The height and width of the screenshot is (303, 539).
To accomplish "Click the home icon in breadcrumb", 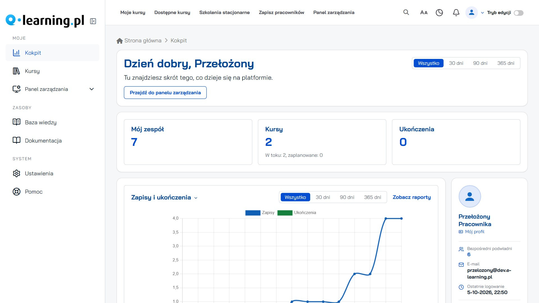I will point(120,41).
